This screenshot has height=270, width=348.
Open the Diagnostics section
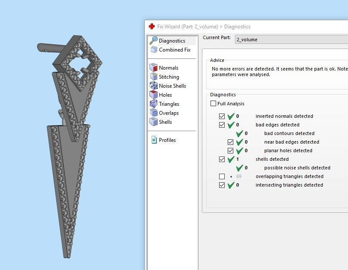172,41
